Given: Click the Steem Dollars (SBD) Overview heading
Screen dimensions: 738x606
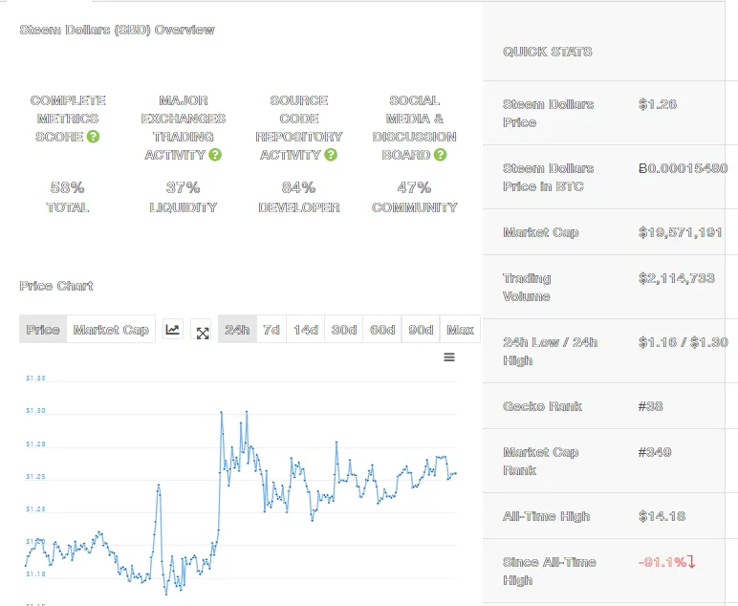Looking at the screenshot, I should (x=118, y=30).
